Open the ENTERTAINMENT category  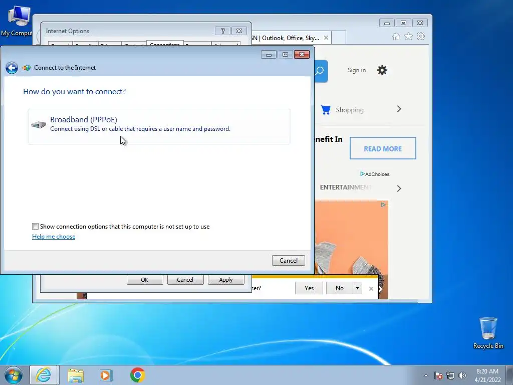(346, 187)
